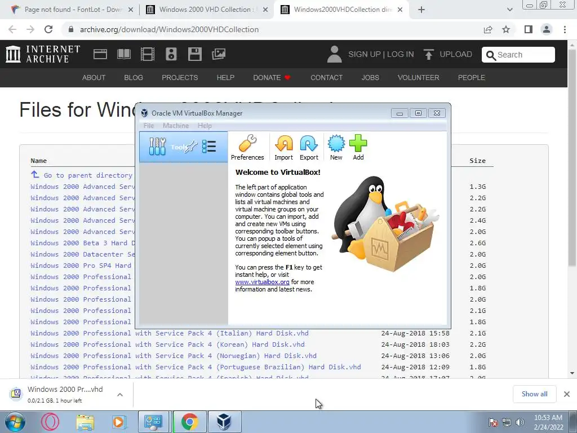Open the Tools list menu icon

click(x=209, y=147)
